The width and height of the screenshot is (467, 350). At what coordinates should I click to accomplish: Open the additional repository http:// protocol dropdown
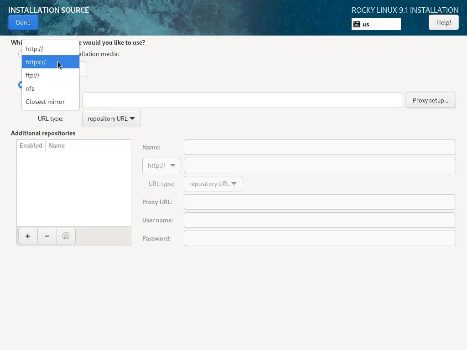tap(161, 165)
